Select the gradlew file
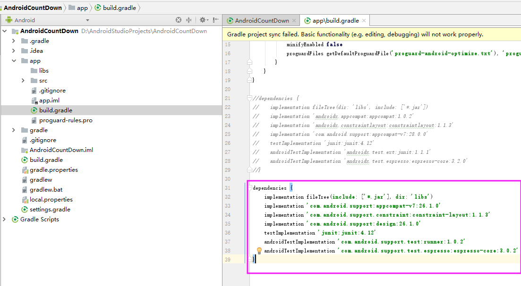 click(x=41, y=180)
